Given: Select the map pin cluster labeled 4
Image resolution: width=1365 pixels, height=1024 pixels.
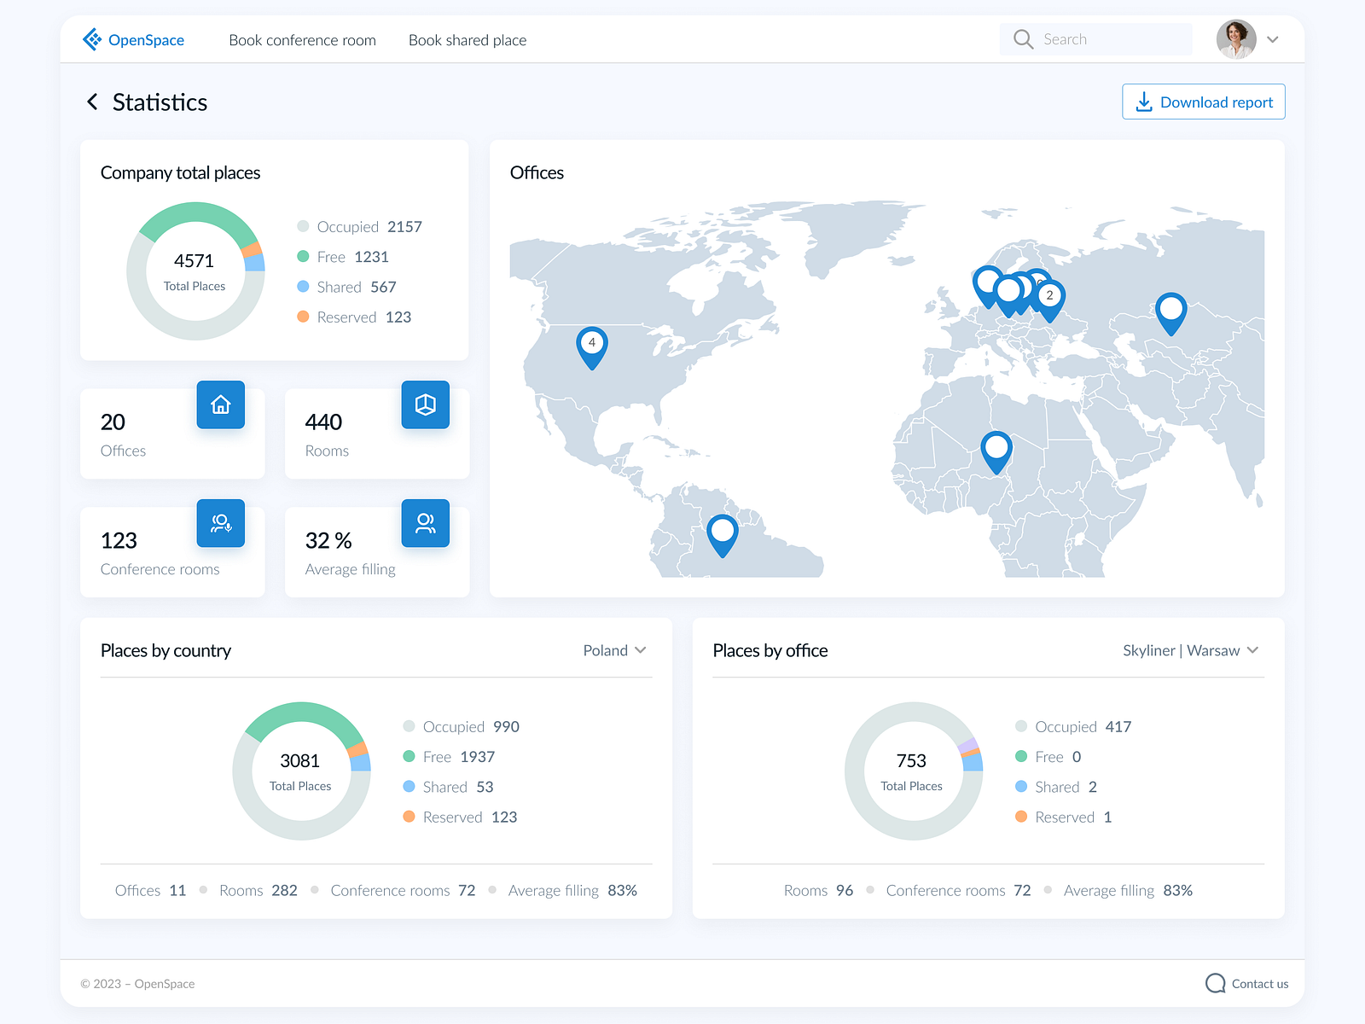Looking at the screenshot, I should coord(591,344).
